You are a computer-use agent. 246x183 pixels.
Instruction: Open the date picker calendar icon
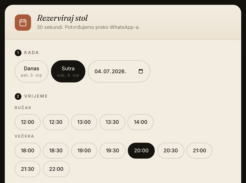coord(141,71)
